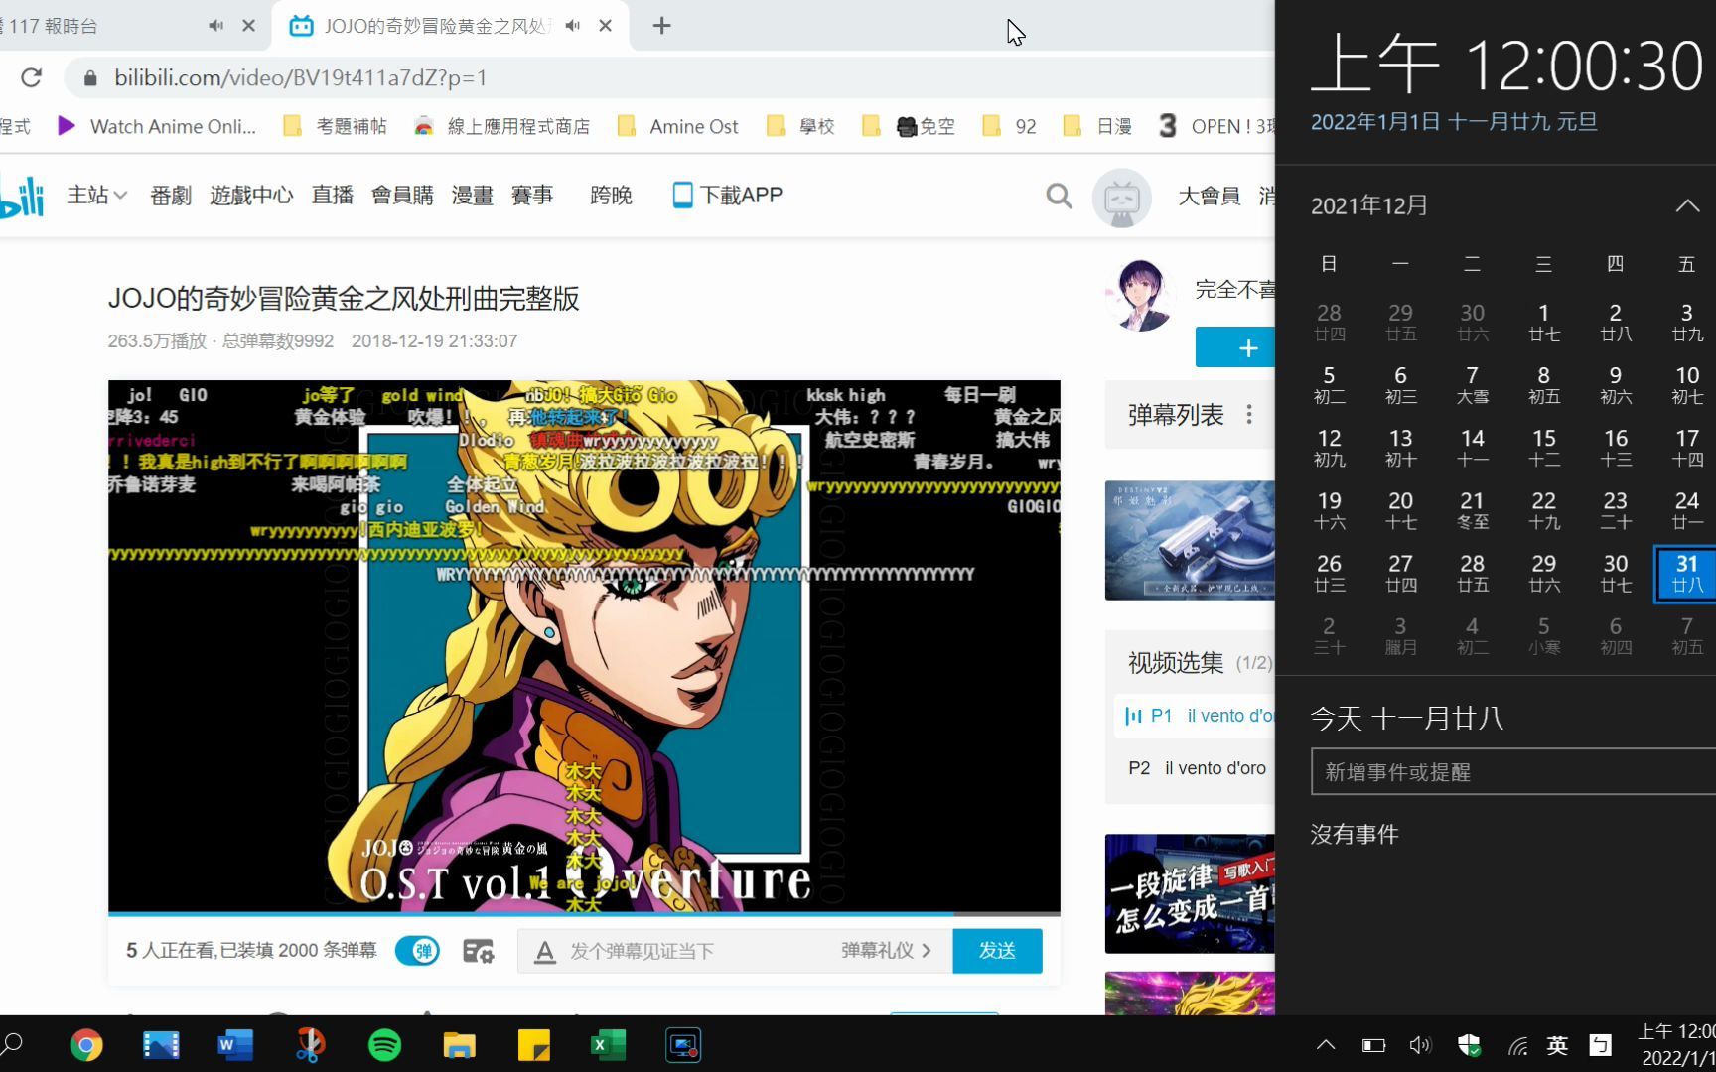Open the 番劇 navigation item
This screenshot has width=1716, height=1072.
pos(170,196)
